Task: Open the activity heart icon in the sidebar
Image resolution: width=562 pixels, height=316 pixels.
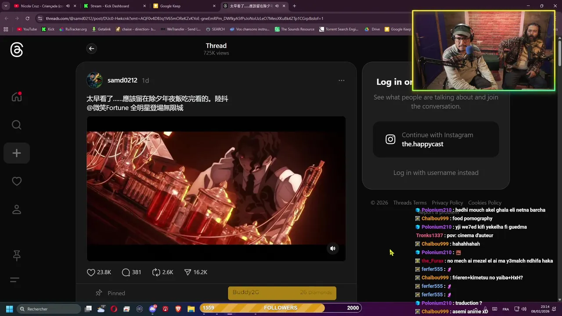Action: point(17,181)
